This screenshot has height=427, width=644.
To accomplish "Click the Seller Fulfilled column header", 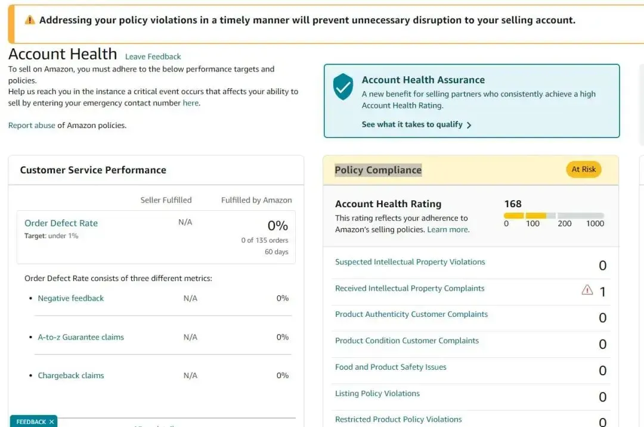I will click(x=166, y=200).
